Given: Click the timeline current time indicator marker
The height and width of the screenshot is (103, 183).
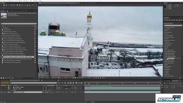Looking at the screenshot, I should (x=89, y=84).
